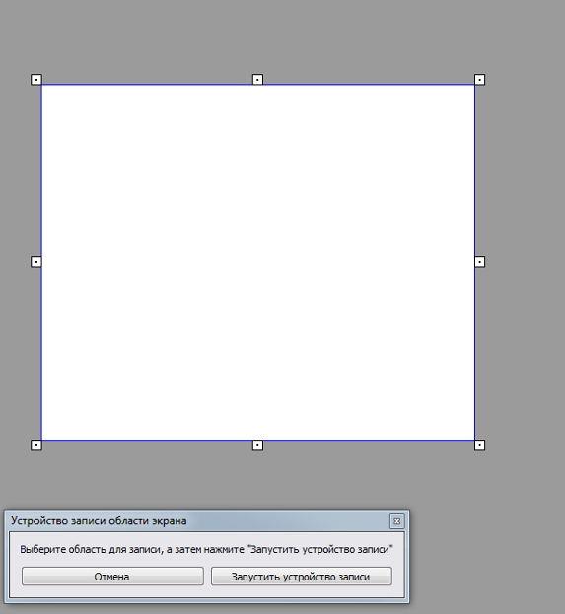Screen dimensions: 565x614
Task: Select the left-middle resize handle
Action: coord(36,262)
